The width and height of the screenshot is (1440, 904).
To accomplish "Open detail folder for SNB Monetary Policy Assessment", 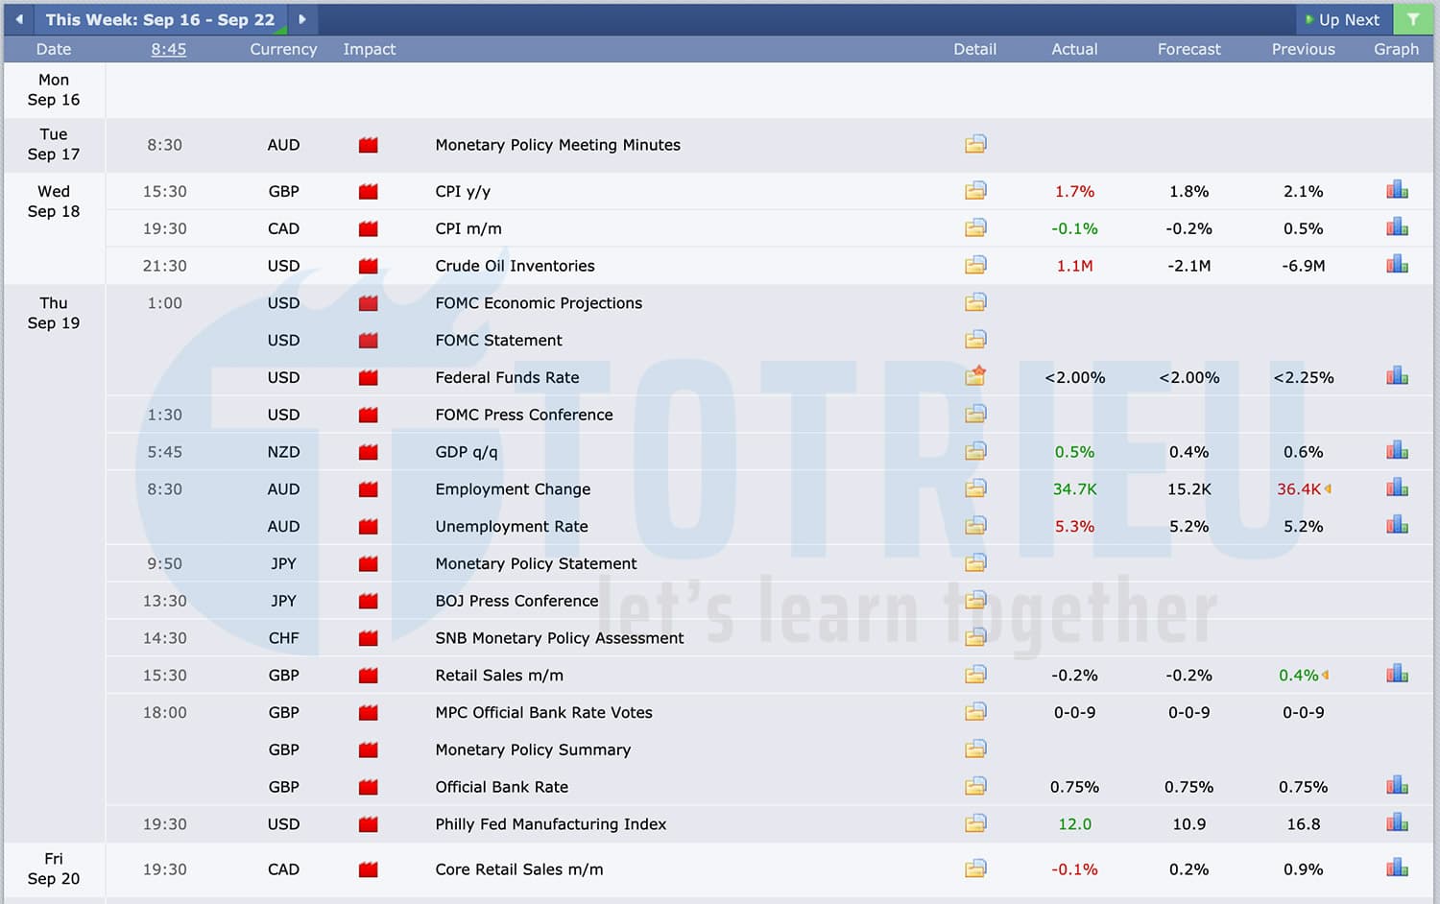I will [975, 637].
